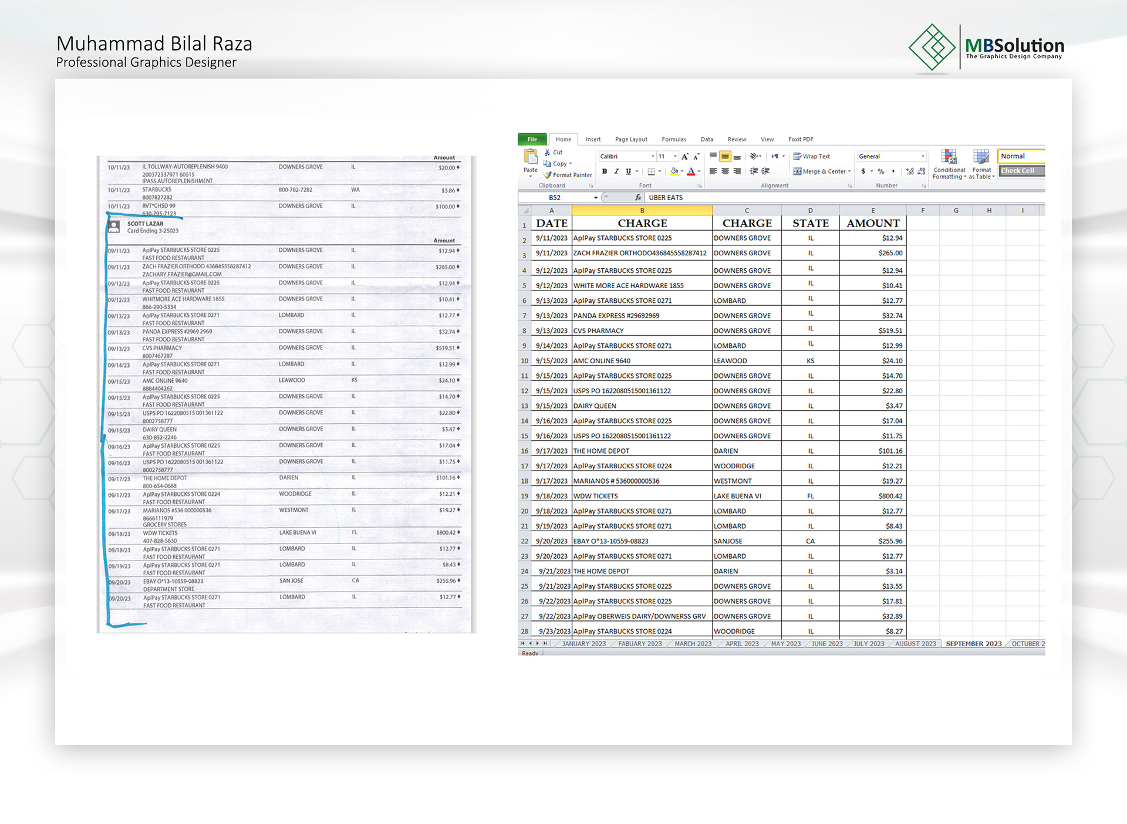
Task: Click the Format as Table icon
Action: coord(981,157)
